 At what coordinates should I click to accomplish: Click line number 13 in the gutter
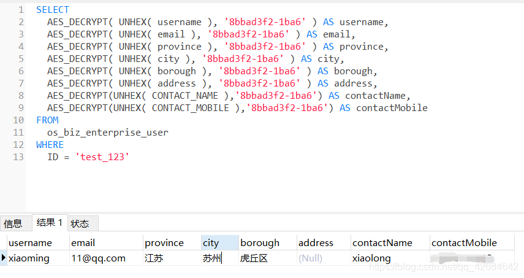(x=18, y=157)
